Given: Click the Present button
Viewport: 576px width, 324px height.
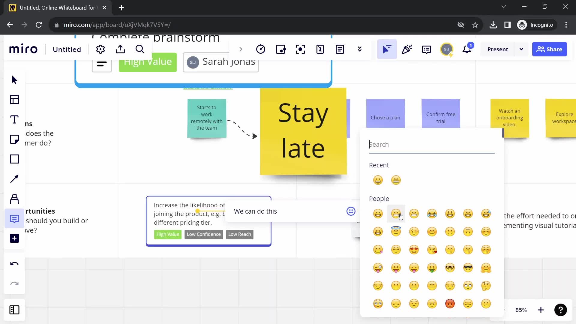Looking at the screenshot, I should 498,49.
